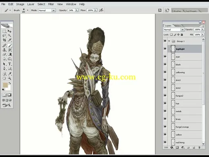
Task: Select the Eraser tool
Action: pyautogui.click(x=4, y=54)
